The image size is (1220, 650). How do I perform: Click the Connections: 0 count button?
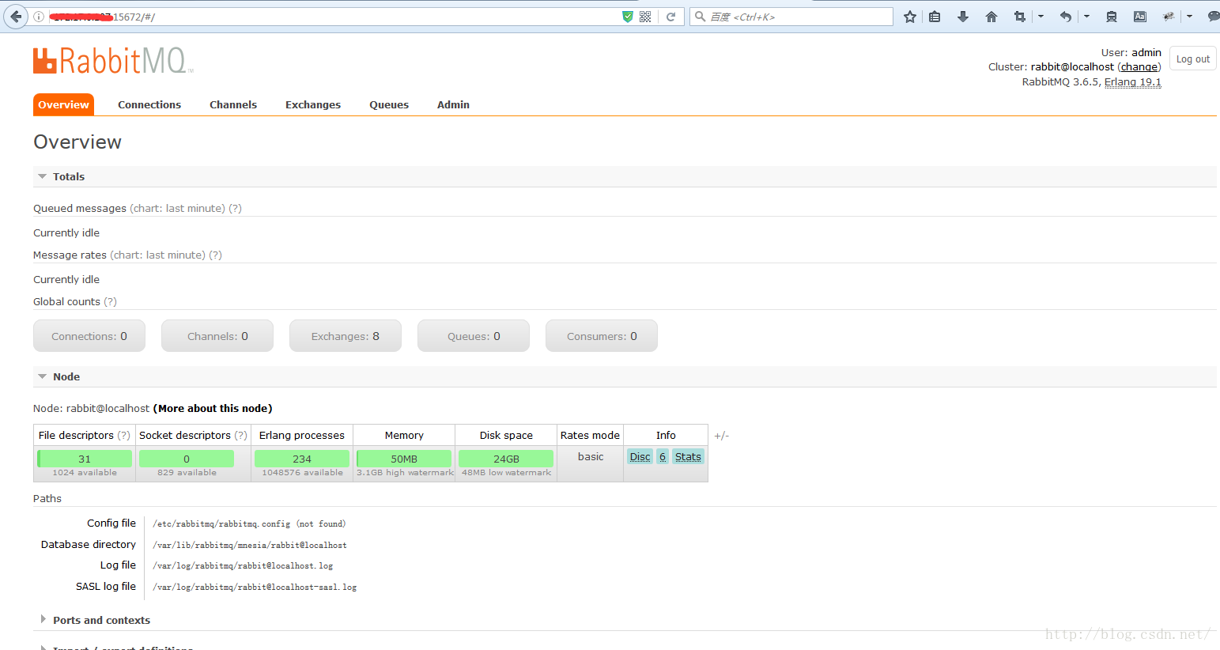coord(89,336)
